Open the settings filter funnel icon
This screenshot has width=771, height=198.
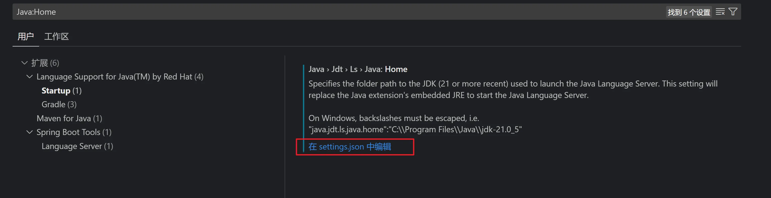(733, 12)
